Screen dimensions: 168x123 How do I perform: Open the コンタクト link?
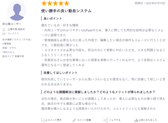[x=13, y=34]
